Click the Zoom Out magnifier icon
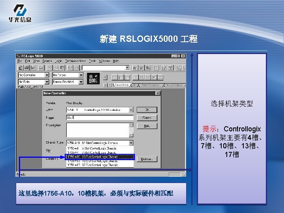This screenshot has height=213, width=284. pos(184,68)
